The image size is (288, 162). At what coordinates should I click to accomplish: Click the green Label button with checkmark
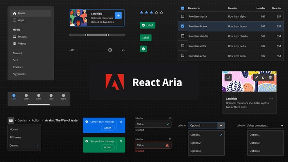(x=147, y=25)
